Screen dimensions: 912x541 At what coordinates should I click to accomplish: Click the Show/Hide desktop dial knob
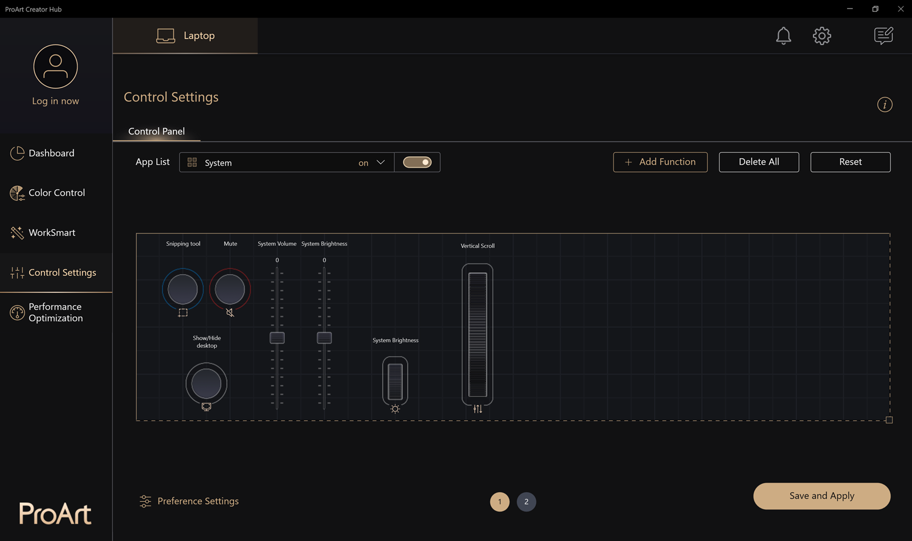tap(206, 383)
